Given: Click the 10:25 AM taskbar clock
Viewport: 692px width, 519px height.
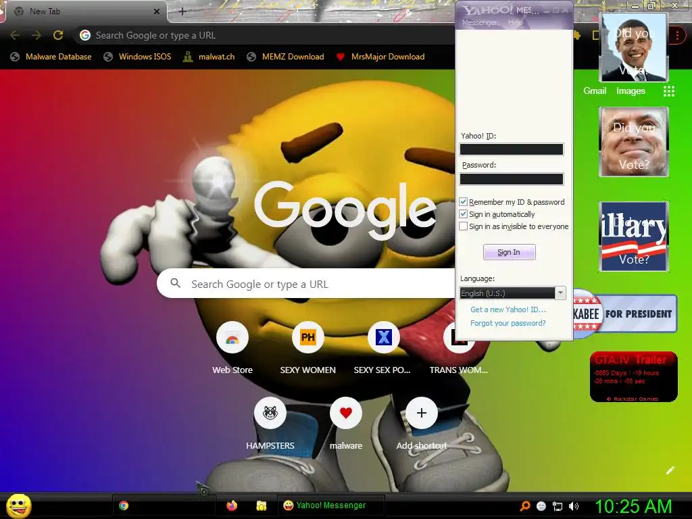Looking at the screenshot, I should 633,506.
